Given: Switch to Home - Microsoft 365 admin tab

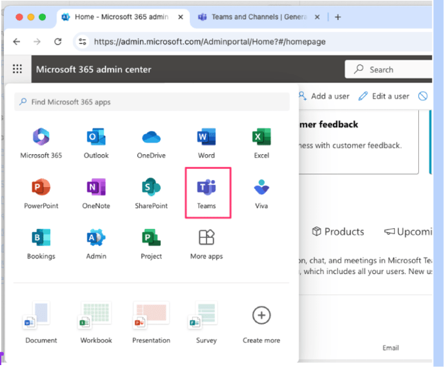Looking at the screenshot, I should click(x=122, y=17).
